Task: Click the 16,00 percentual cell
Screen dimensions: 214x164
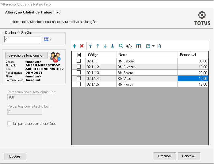Action: click(193, 84)
